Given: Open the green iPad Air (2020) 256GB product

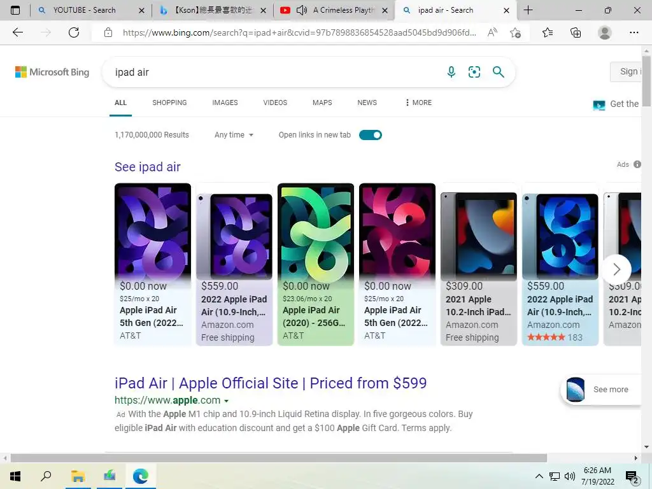Looking at the screenshot, I should coord(316,264).
